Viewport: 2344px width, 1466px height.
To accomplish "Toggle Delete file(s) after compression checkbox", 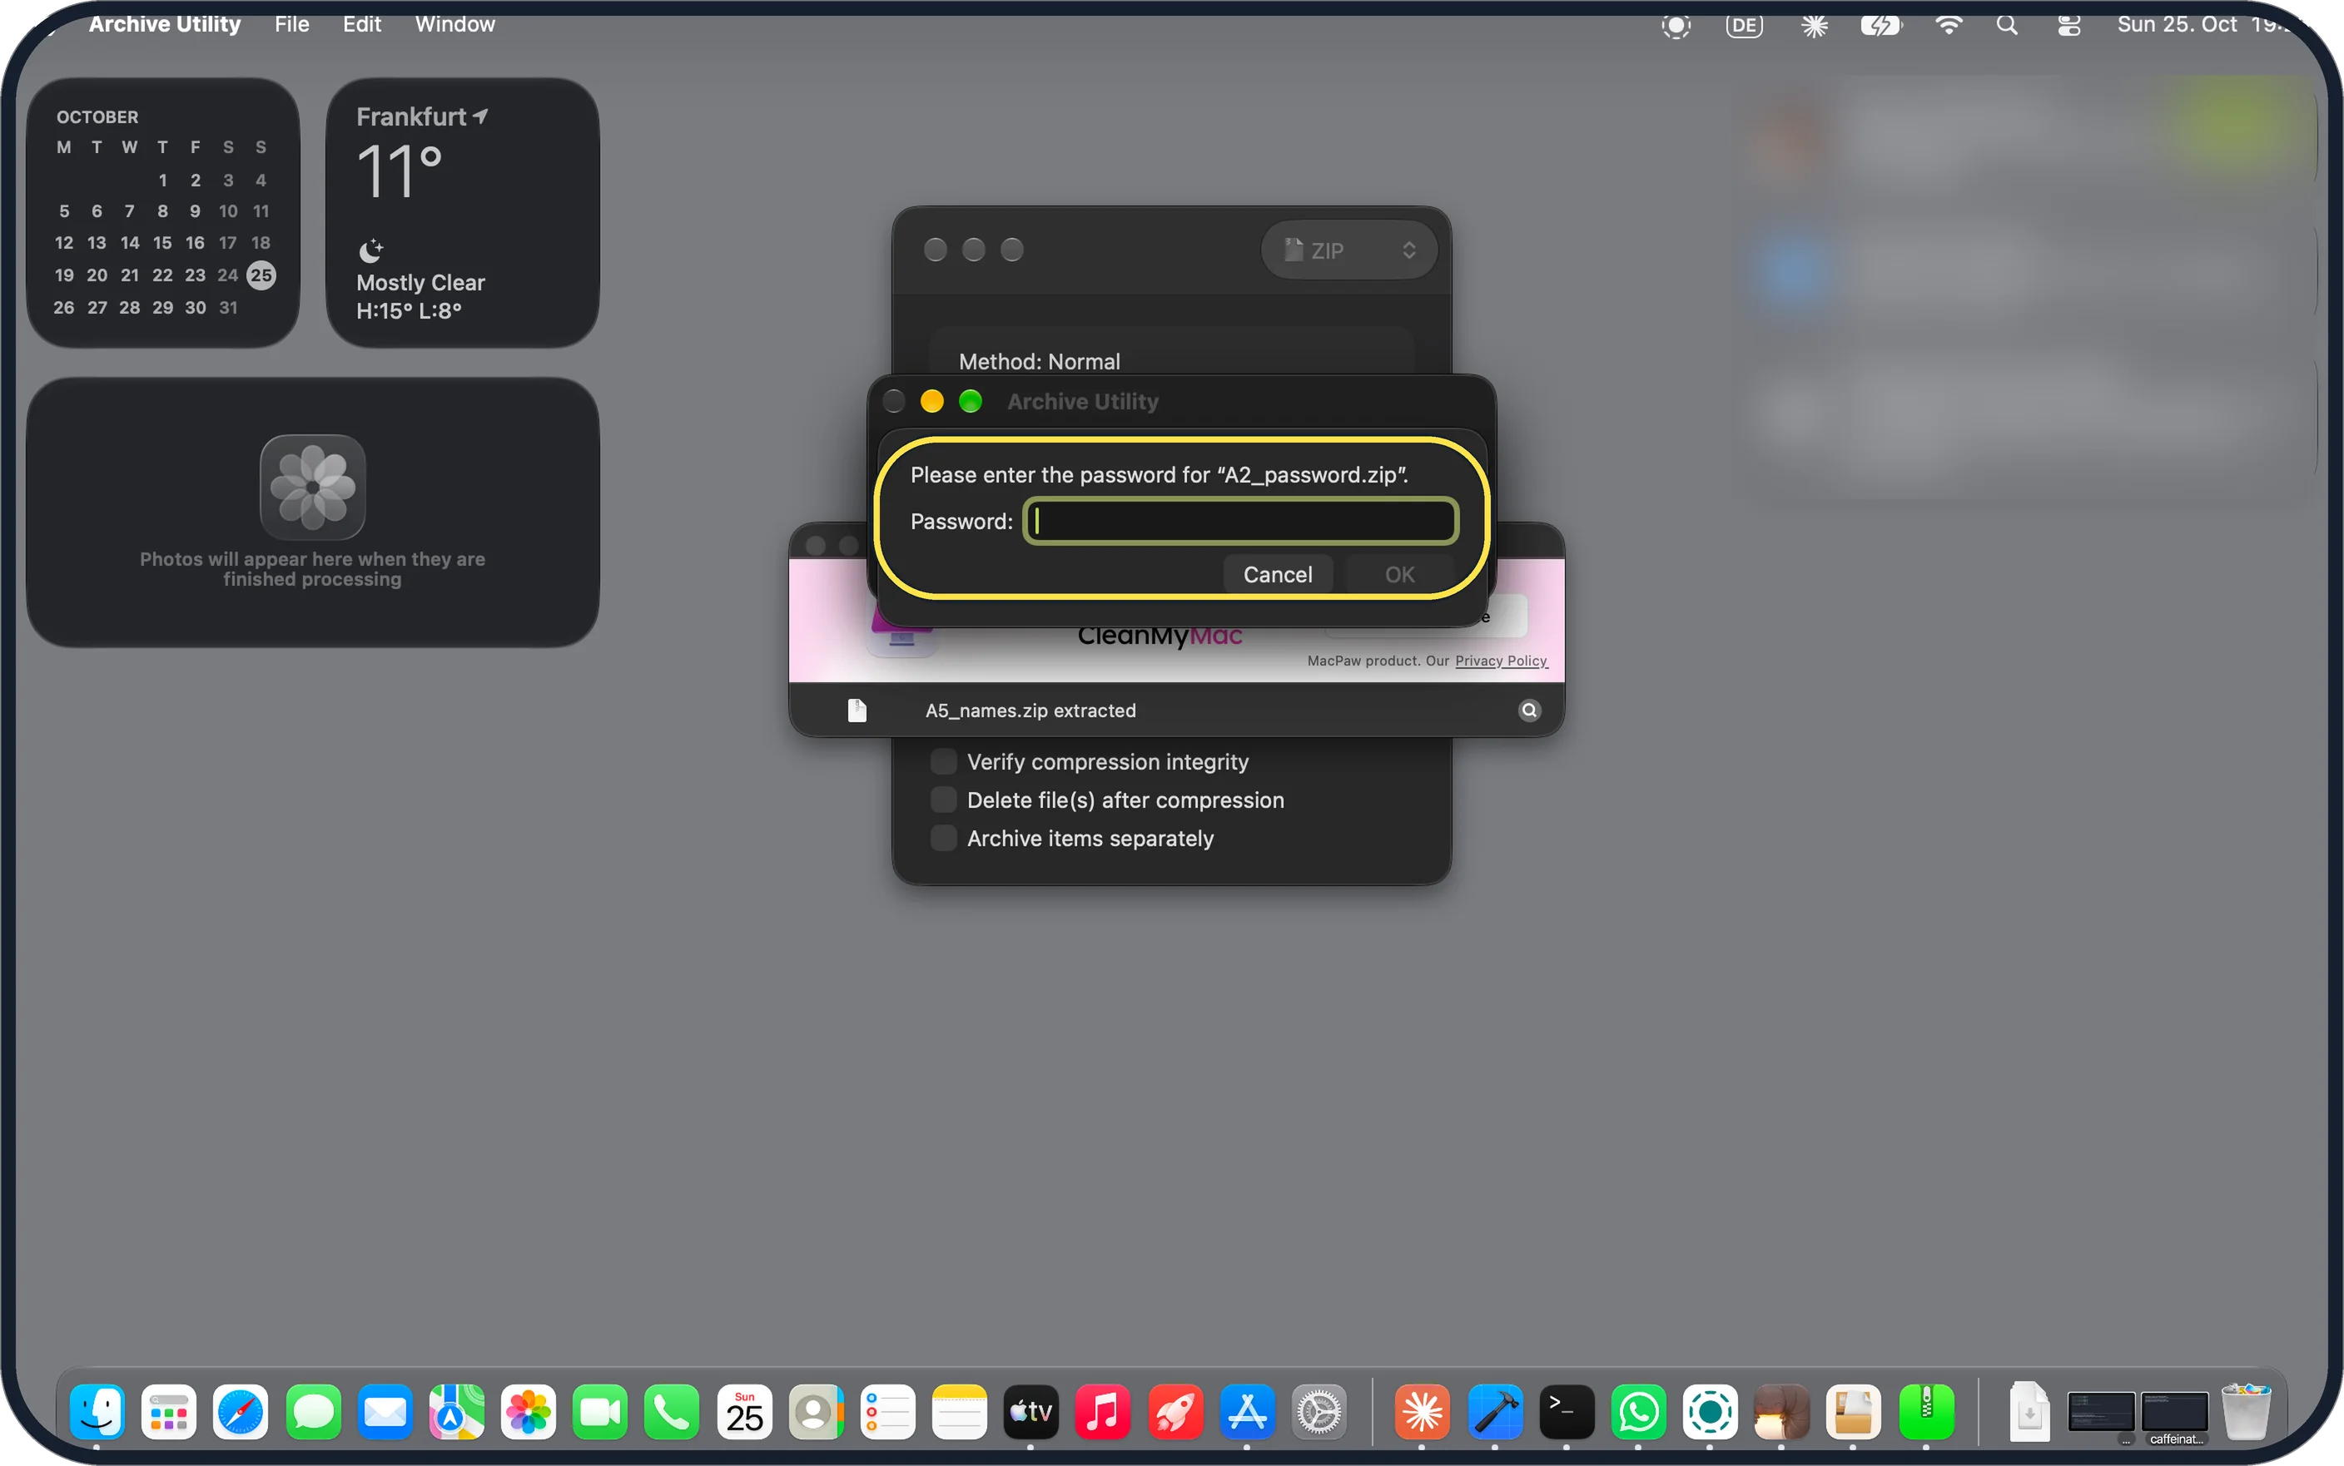I will pyautogui.click(x=942, y=800).
